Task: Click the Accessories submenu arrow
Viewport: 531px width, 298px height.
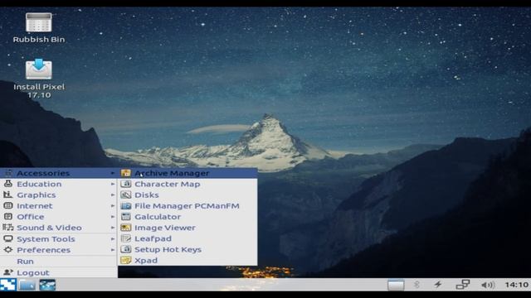Action: click(113, 173)
